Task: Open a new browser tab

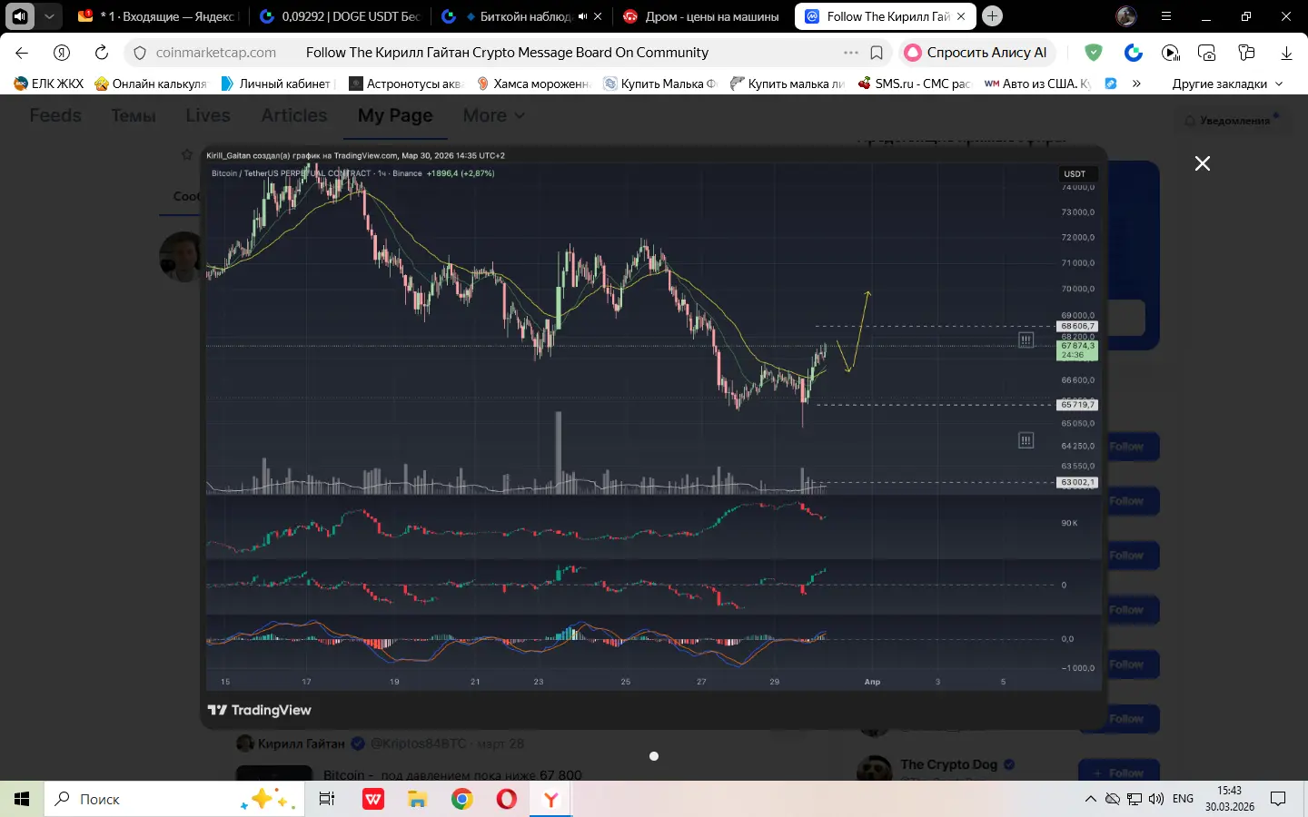Action: (993, 16)
